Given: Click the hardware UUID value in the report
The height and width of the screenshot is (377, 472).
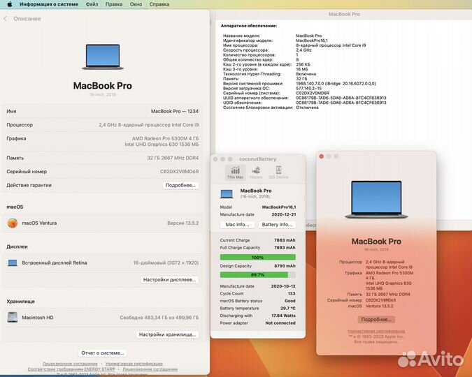Looking at the screenshot, I should pyautogui.click(x=341, y=98).
